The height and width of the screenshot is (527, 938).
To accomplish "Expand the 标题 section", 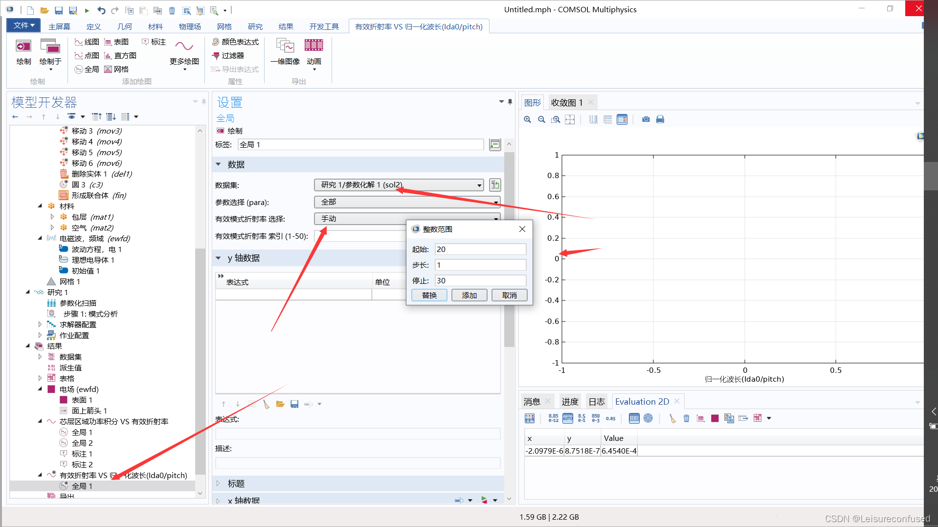I will coord(219,483).
